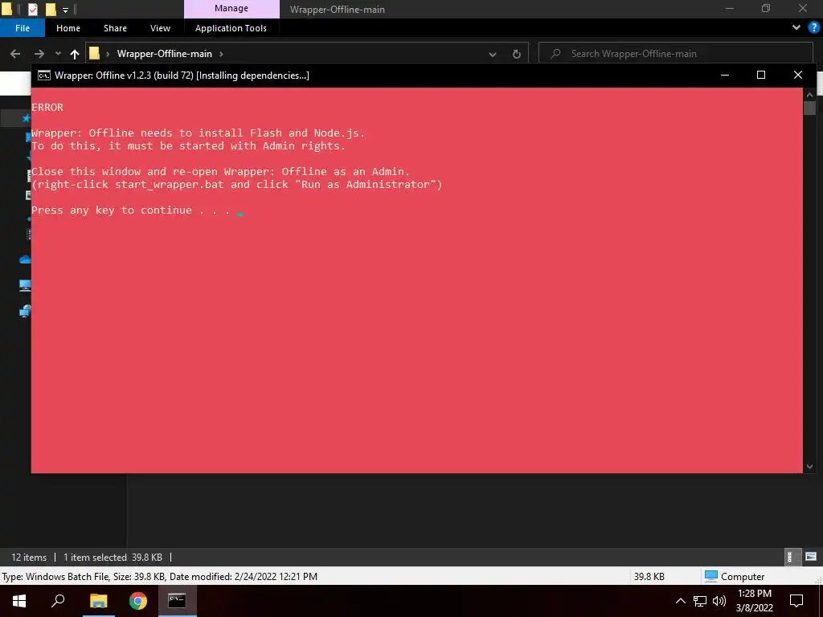Click the Command Prompt taskbar button

(x=177, y=601)
